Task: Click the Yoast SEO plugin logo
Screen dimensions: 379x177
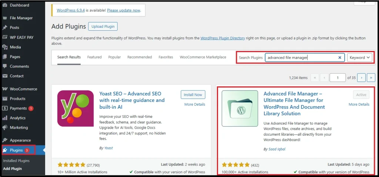Action: 76,108
